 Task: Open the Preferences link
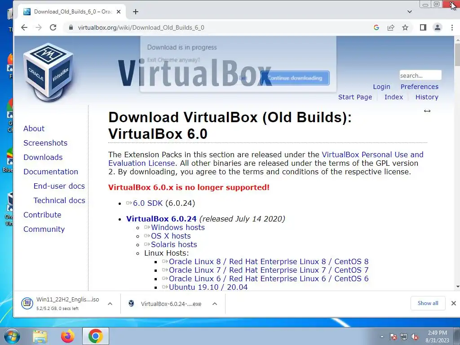419,87
